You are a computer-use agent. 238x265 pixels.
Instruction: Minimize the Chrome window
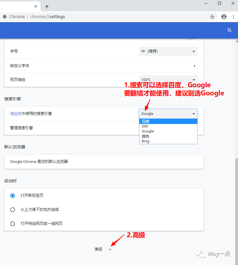[x=206, y=3]
